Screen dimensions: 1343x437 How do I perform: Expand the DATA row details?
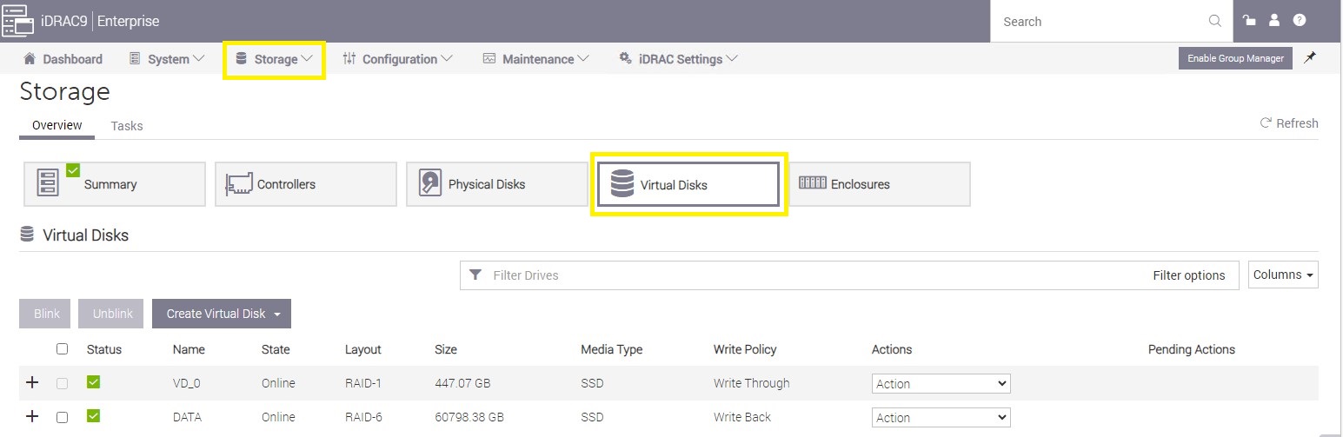coord(32,417)
